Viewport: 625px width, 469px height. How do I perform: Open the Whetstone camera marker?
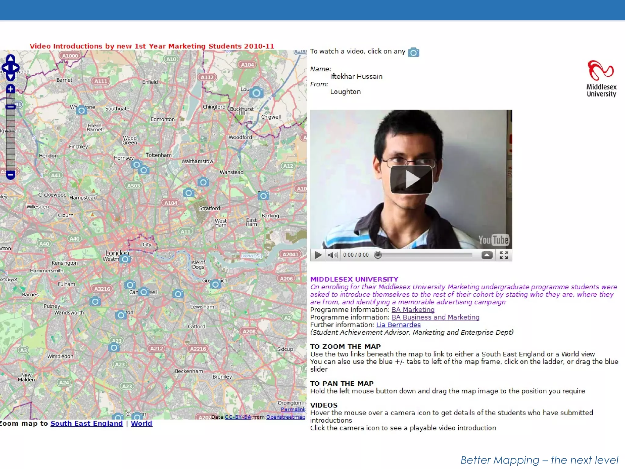(x=81, y=110)
